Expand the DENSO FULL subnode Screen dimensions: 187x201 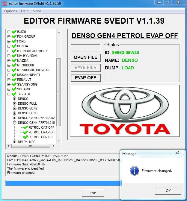pyautogui.click(x=14, y=103)
